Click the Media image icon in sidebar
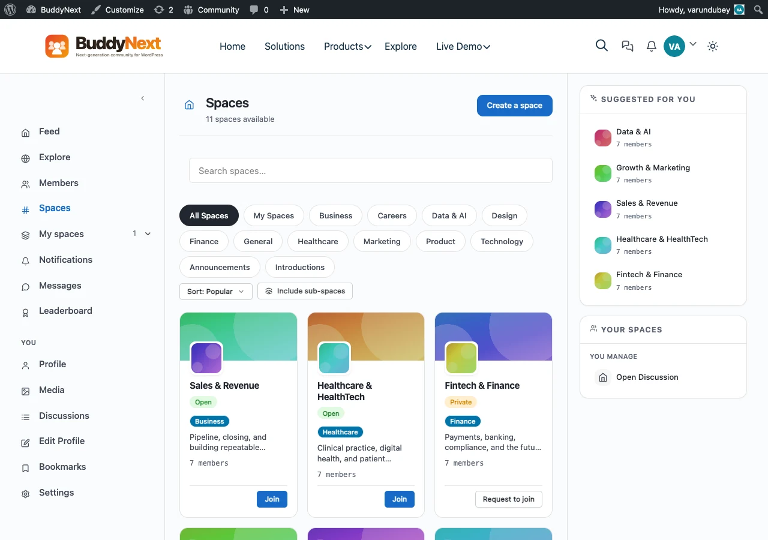768x540 pixels. (x=25, y=391)
